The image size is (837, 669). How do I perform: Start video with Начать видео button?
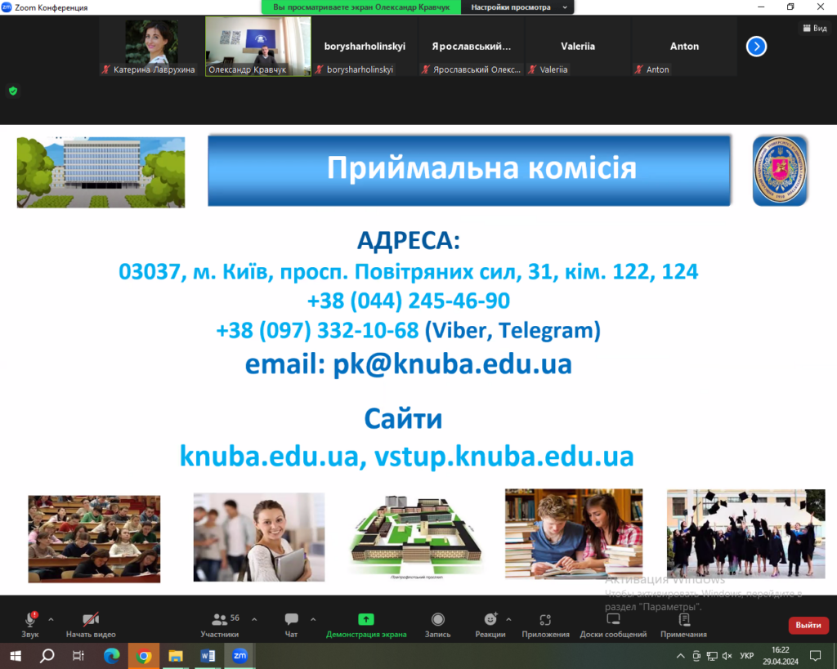click(x=91, y=625)
